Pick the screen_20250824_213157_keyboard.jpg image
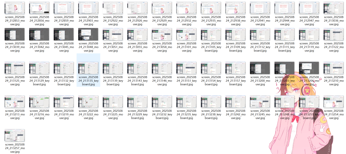The width and height of the screenshot is (346, 154). coord(235,68)
